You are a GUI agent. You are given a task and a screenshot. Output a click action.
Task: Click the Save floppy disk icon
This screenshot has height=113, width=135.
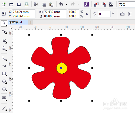coord(19,4)
